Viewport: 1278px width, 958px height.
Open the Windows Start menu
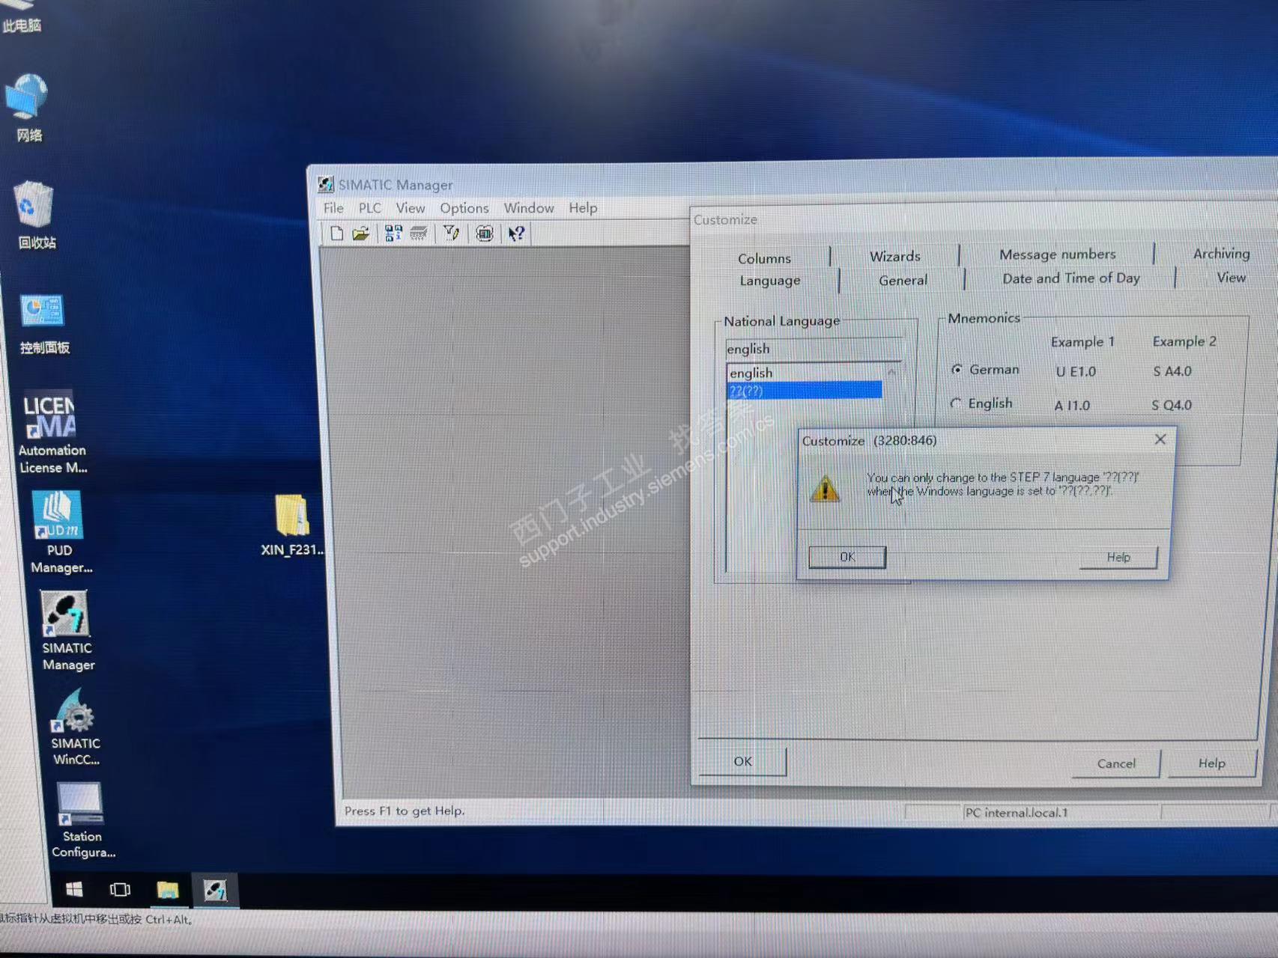pyautogui.click(x=73, y=889)
